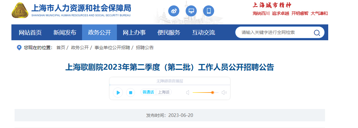
Task: Go to 首页 in the breadcrumb
Action: pyautogui.click(x=61, y=48)
